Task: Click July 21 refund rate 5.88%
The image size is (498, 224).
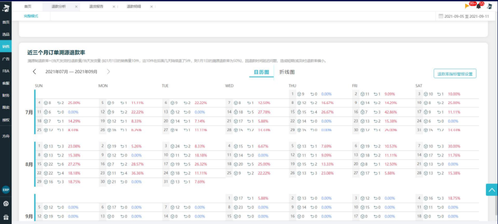Action: pyautogui.click(x=264, y=121)
